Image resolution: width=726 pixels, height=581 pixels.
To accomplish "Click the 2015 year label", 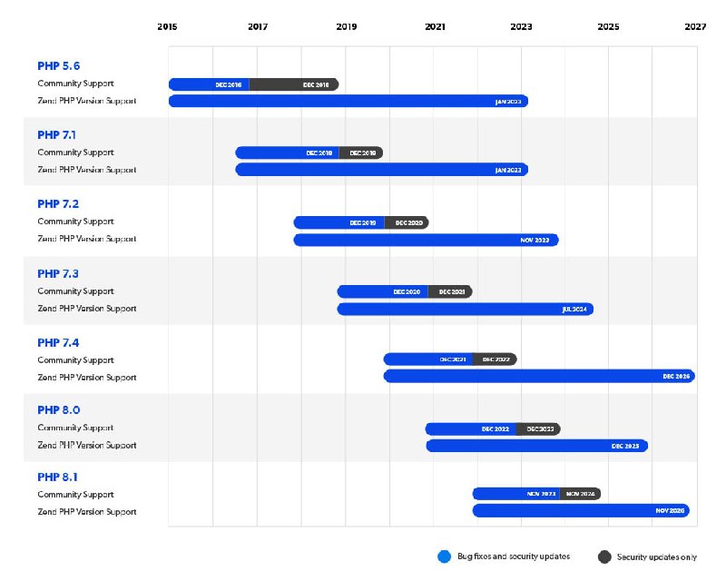I will coord(167,27).
